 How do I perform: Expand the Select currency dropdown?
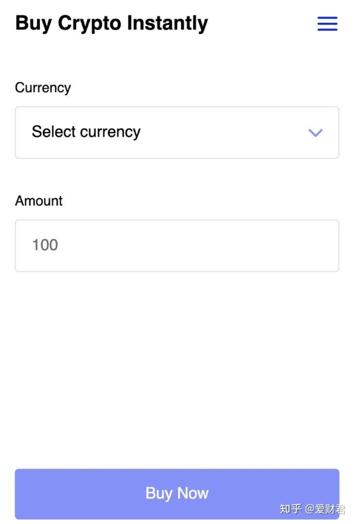(x=177, y=132)
